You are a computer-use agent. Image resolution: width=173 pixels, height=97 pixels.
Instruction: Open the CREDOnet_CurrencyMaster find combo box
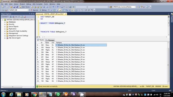[x=124, y=7]
